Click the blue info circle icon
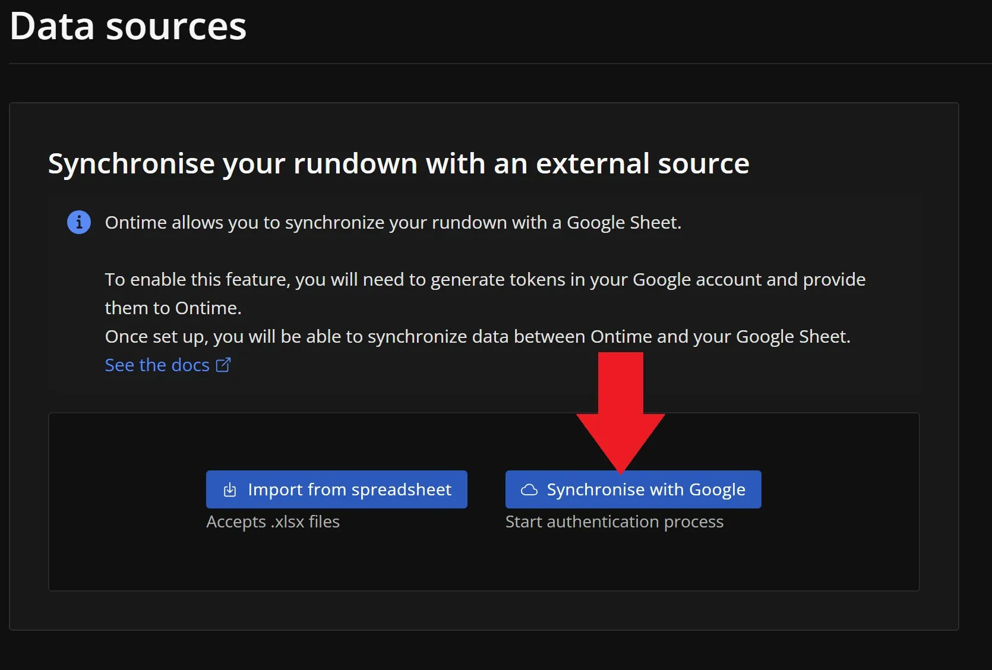The image size is (992, 670). (x=79, y=223)
